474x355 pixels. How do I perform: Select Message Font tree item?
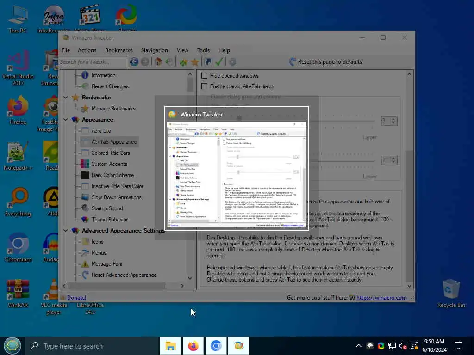coord(107,264)
